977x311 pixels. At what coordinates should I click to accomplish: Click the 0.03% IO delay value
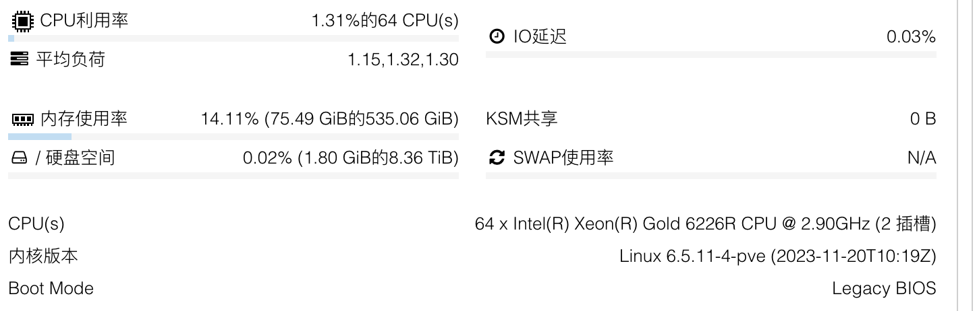click(x=911, y=37)
